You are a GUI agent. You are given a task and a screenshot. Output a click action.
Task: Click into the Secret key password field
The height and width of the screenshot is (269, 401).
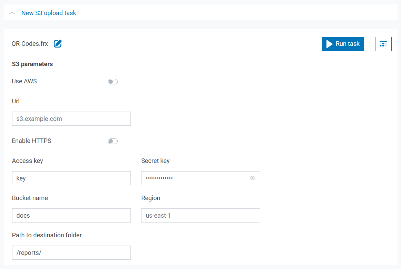(x=195, y=178)
